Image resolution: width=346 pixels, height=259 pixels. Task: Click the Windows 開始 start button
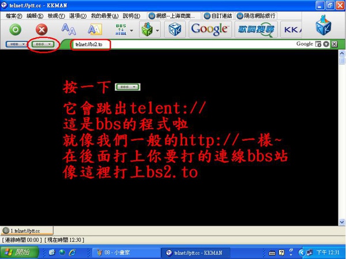[x=20, y=252]
